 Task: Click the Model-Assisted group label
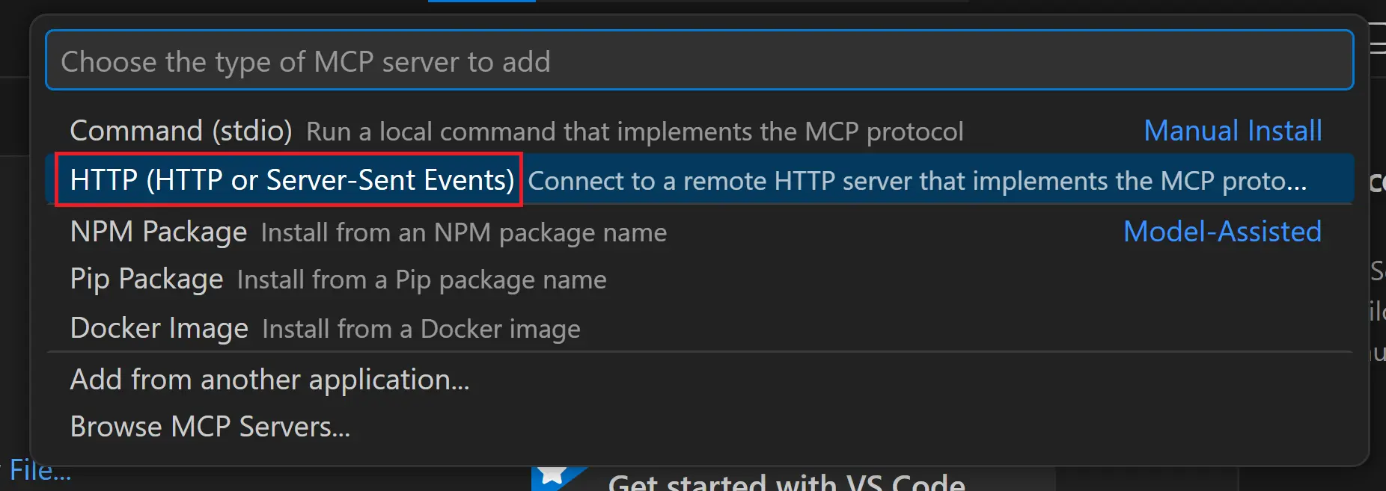click(1222, 232)
